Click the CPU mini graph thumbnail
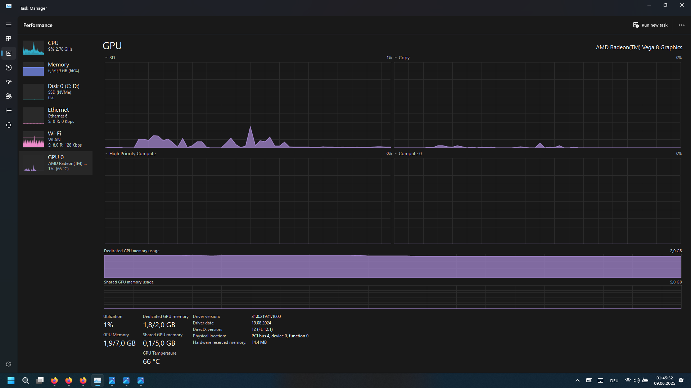Image resolution: width=691 pixels, height=388 pixels. coord(33,47)
